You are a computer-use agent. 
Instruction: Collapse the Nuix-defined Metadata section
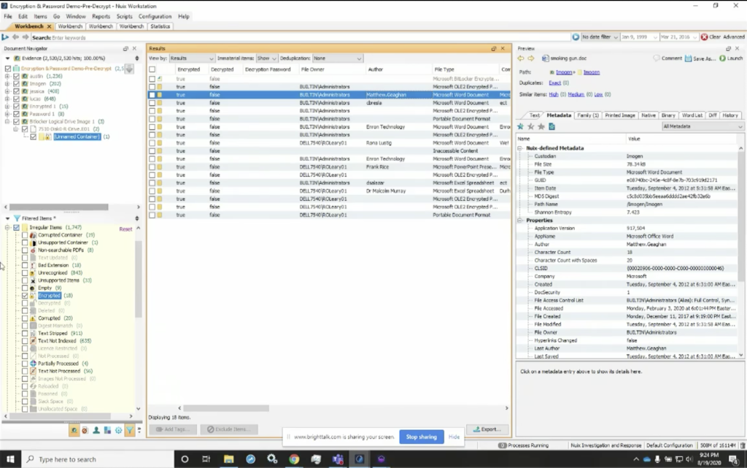tap(520, 148)
